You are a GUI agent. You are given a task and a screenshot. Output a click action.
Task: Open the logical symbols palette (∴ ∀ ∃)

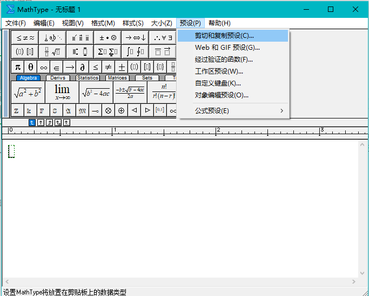[163, 38]
